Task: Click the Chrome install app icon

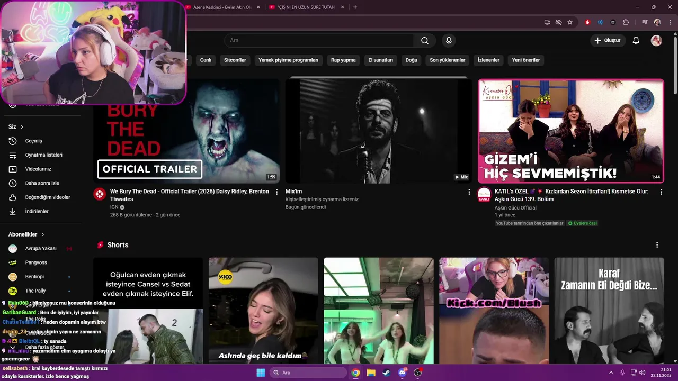Action: (x=547, y=22)
